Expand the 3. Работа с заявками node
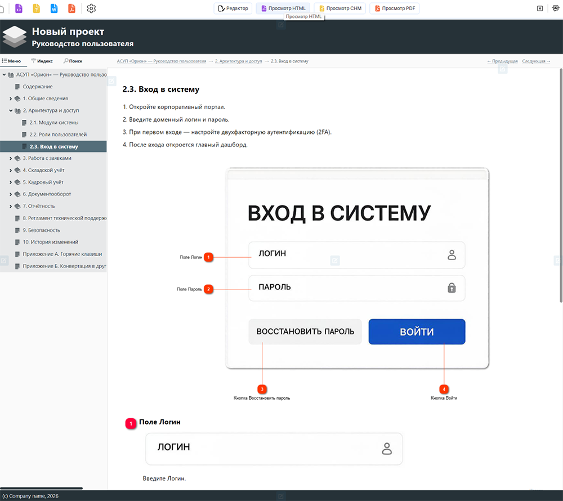The image size is (563, 501). tap(10, 158)
